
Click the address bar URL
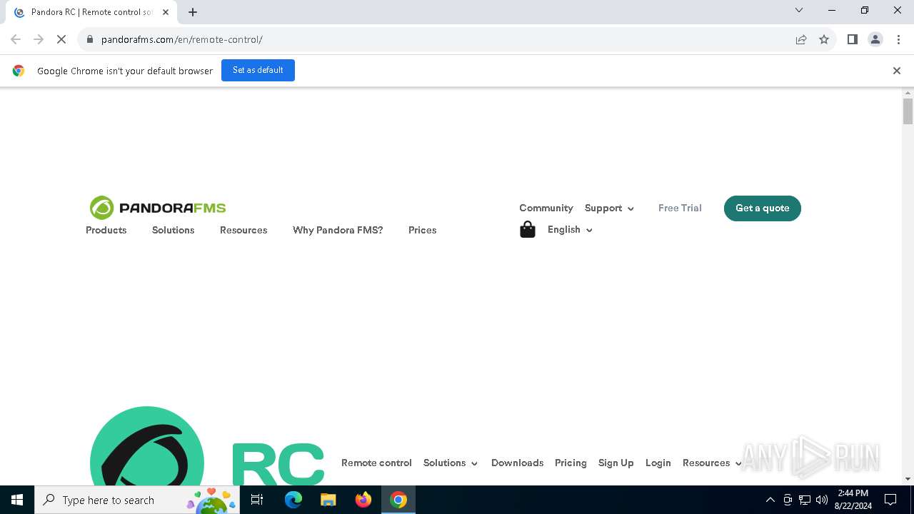[182, 39]
